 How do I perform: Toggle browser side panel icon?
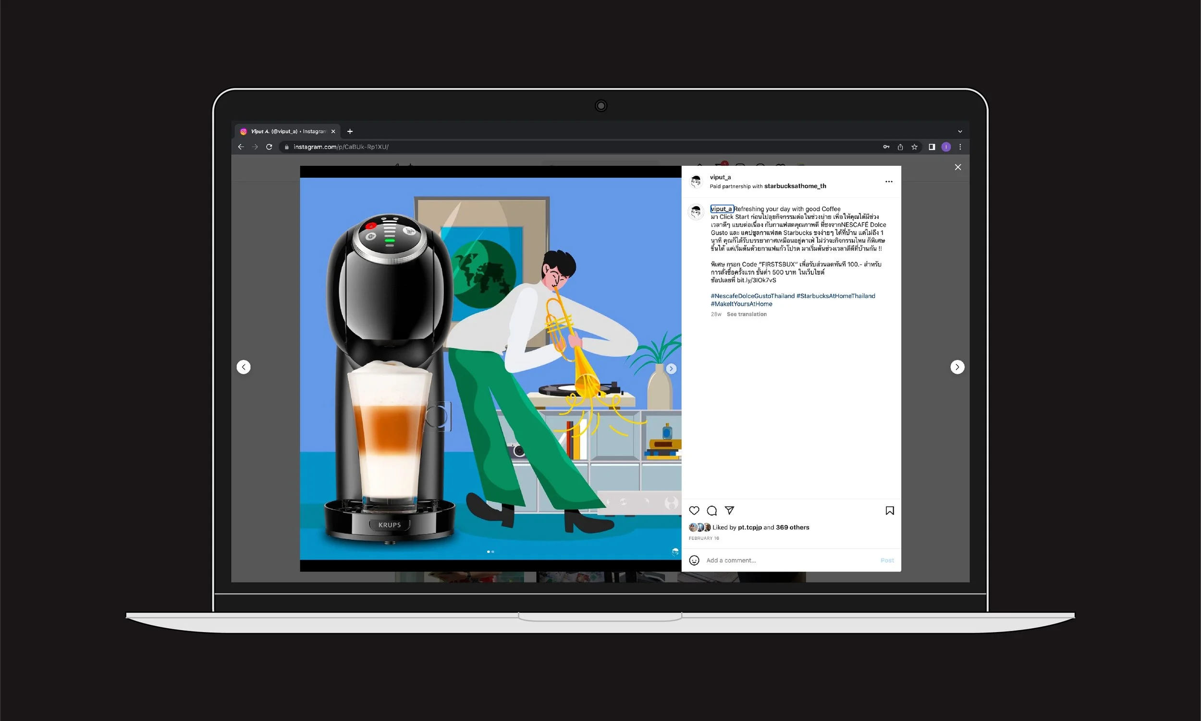tap(931, 147)
